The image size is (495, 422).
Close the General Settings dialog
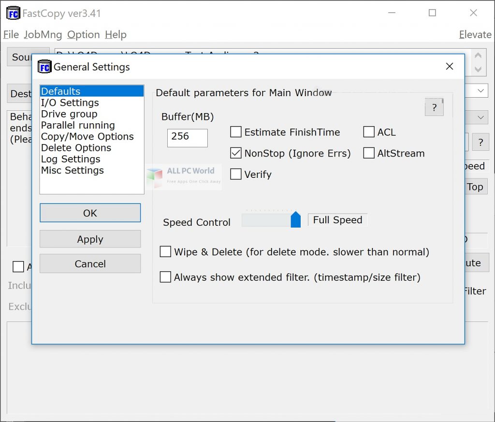click(x=449, y=66)
